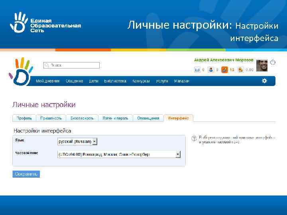
Task: Click the Язык field label
Action: tap(20, 140)
